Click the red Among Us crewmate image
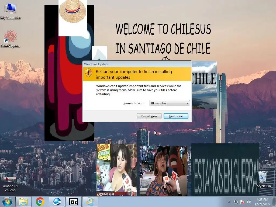Screen dimensions: 276x207 69,88
